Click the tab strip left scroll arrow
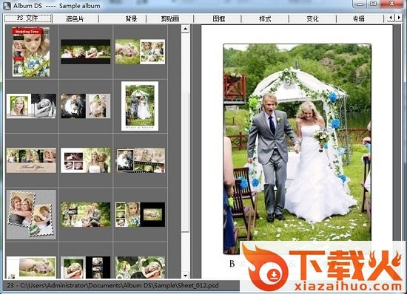 click(391, 18)
